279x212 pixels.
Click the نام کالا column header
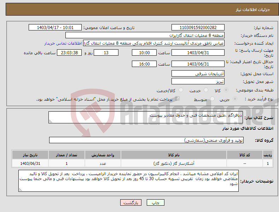[174, 155]
